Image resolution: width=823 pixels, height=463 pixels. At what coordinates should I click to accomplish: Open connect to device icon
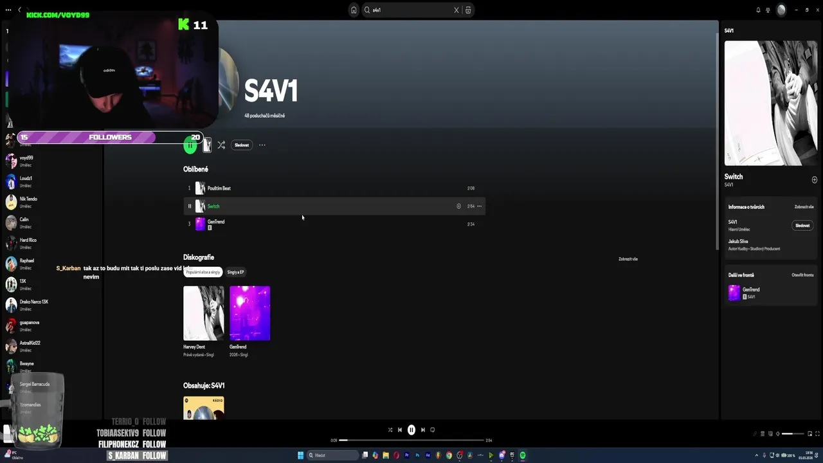click(x=770, y=433)
